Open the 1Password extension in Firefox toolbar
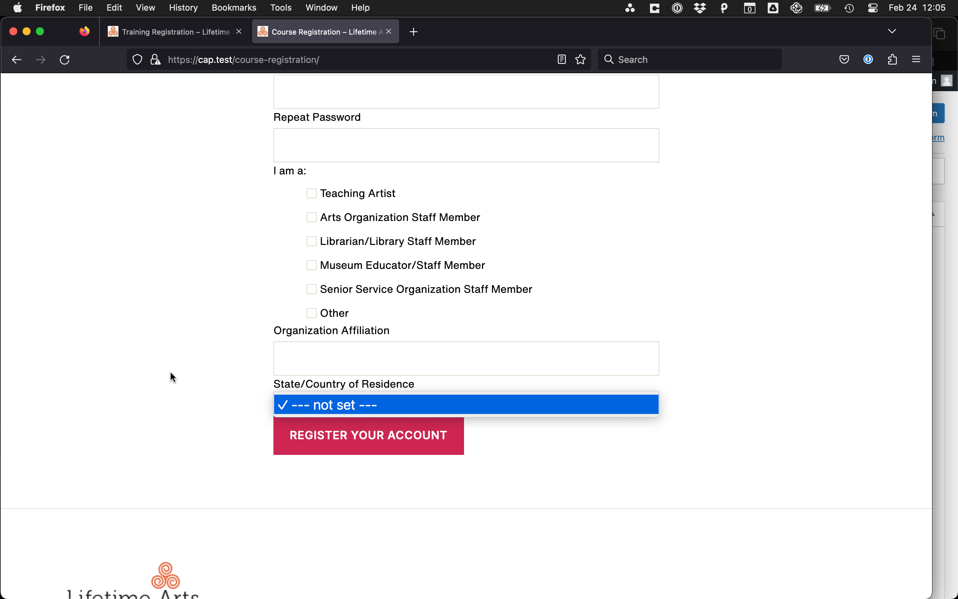This screenshot has height=599, width=958. [x=868, y=60]
